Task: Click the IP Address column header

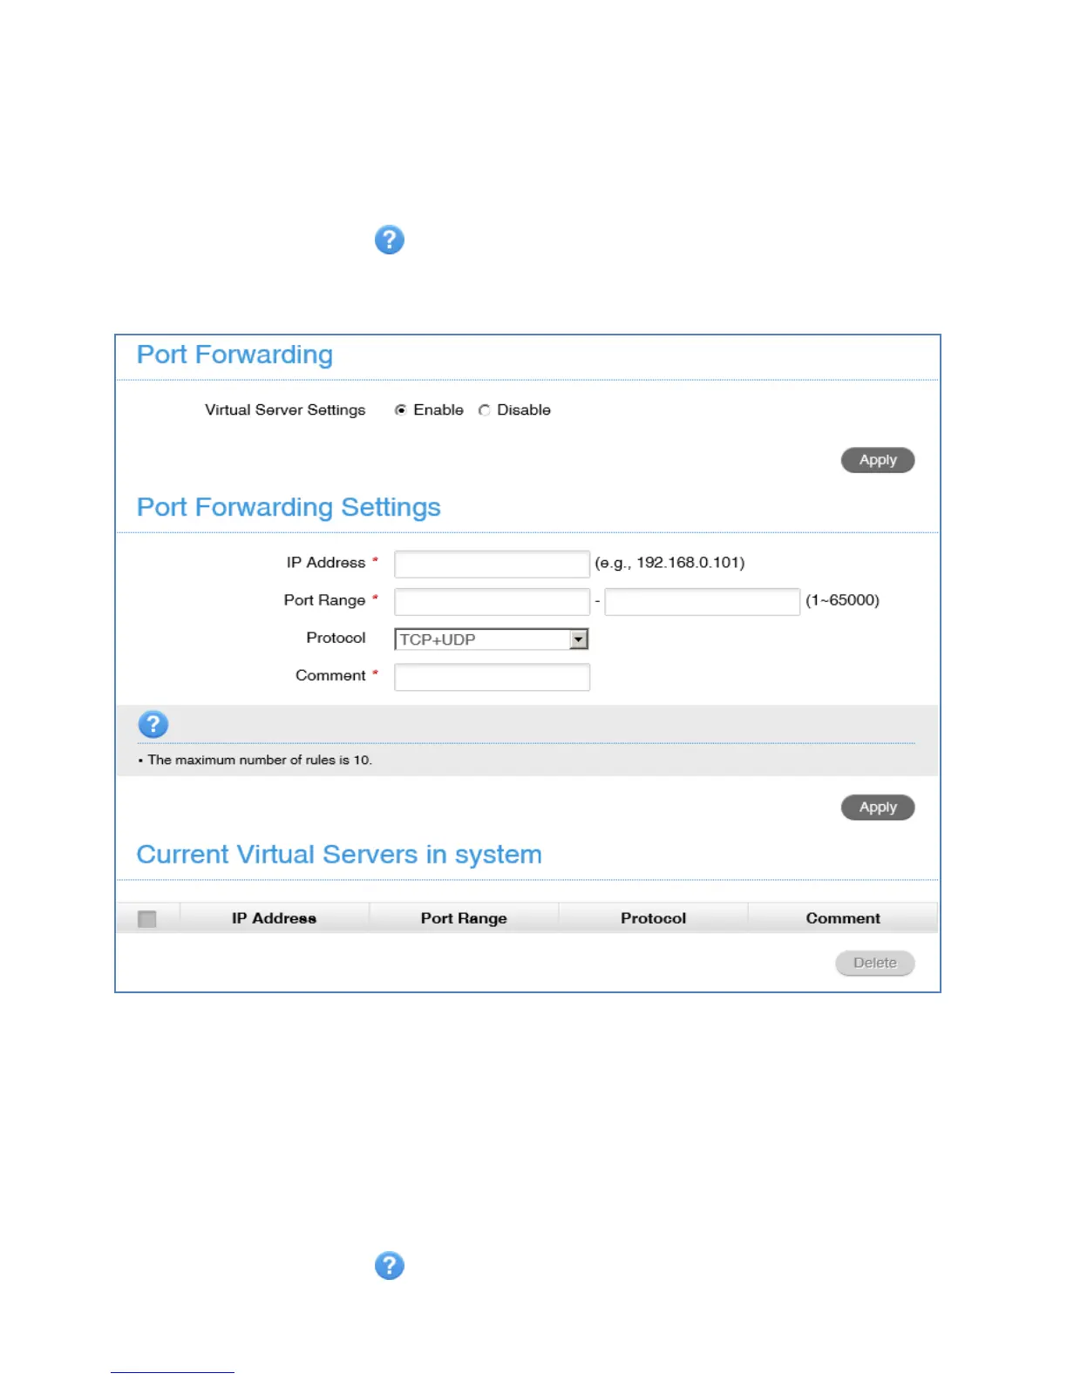Action: [274, 918]
